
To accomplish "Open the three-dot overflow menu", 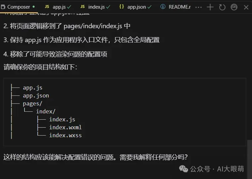I will (198, 7).
